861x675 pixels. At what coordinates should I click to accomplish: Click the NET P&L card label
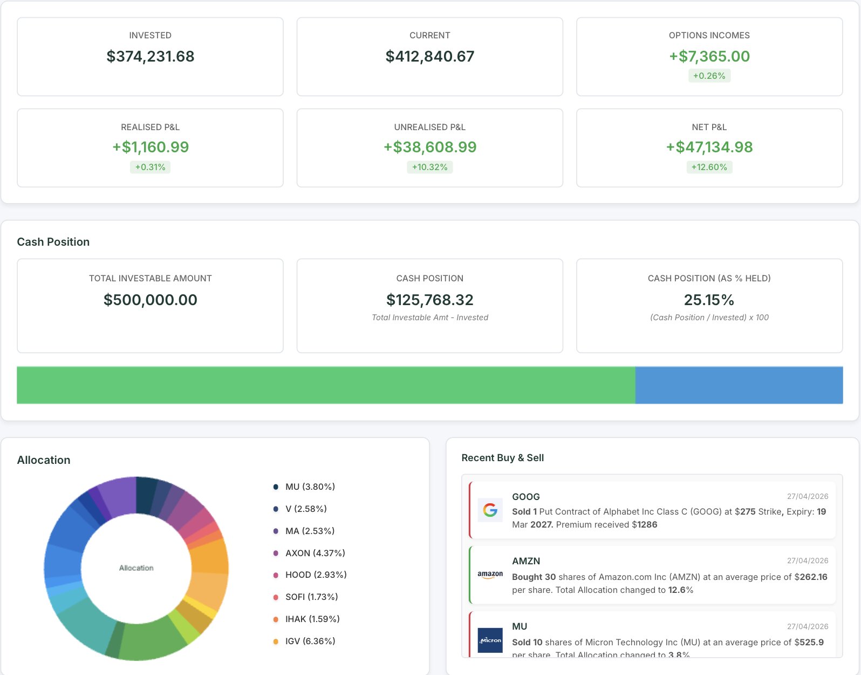[709, 127]
